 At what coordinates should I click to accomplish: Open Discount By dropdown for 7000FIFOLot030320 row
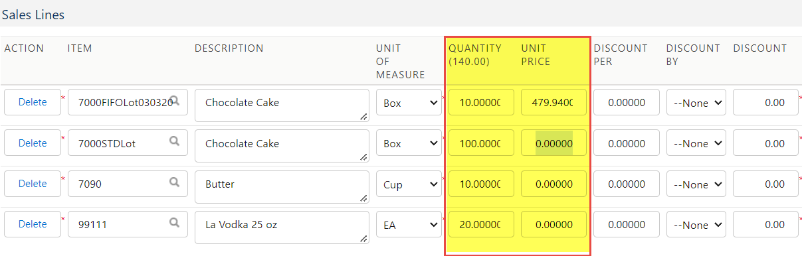pyautogui.click(x=696, y=103)
